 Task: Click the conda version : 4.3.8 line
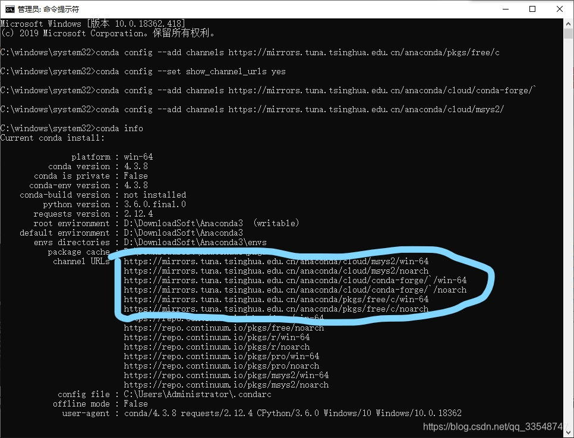[98, 166]
